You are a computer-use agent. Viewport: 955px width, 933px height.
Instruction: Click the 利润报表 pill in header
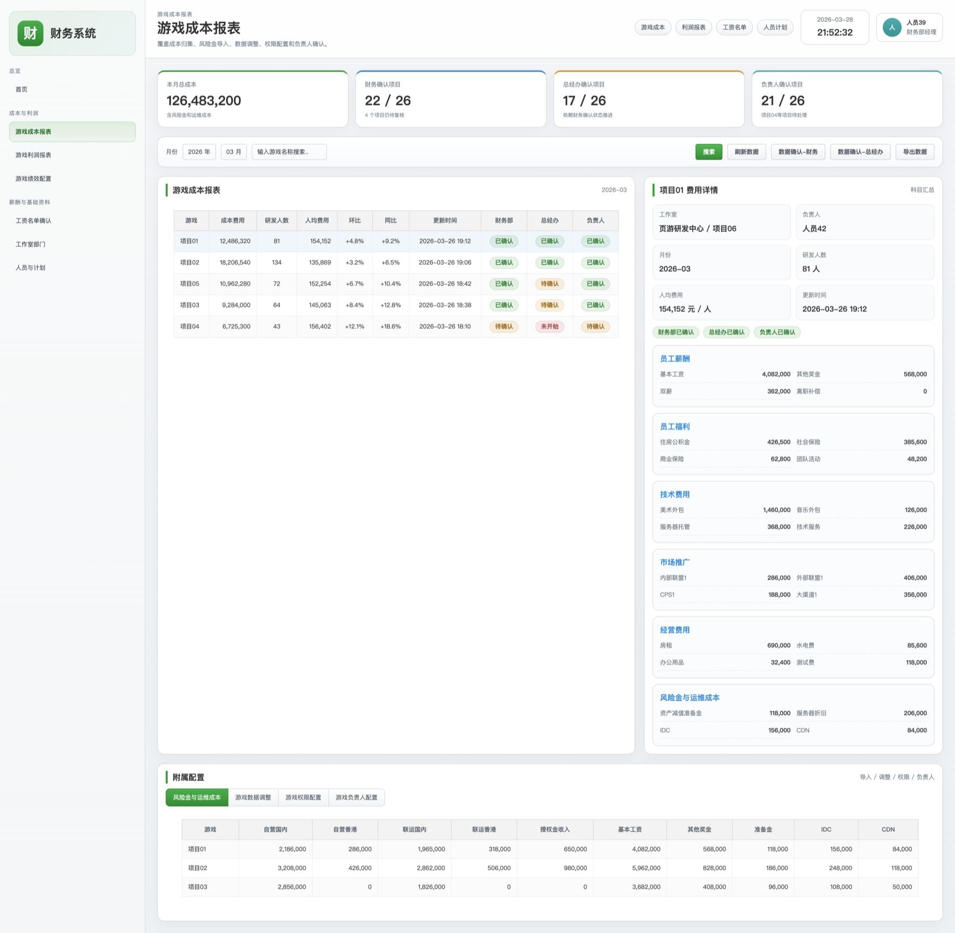click(693, 27)
